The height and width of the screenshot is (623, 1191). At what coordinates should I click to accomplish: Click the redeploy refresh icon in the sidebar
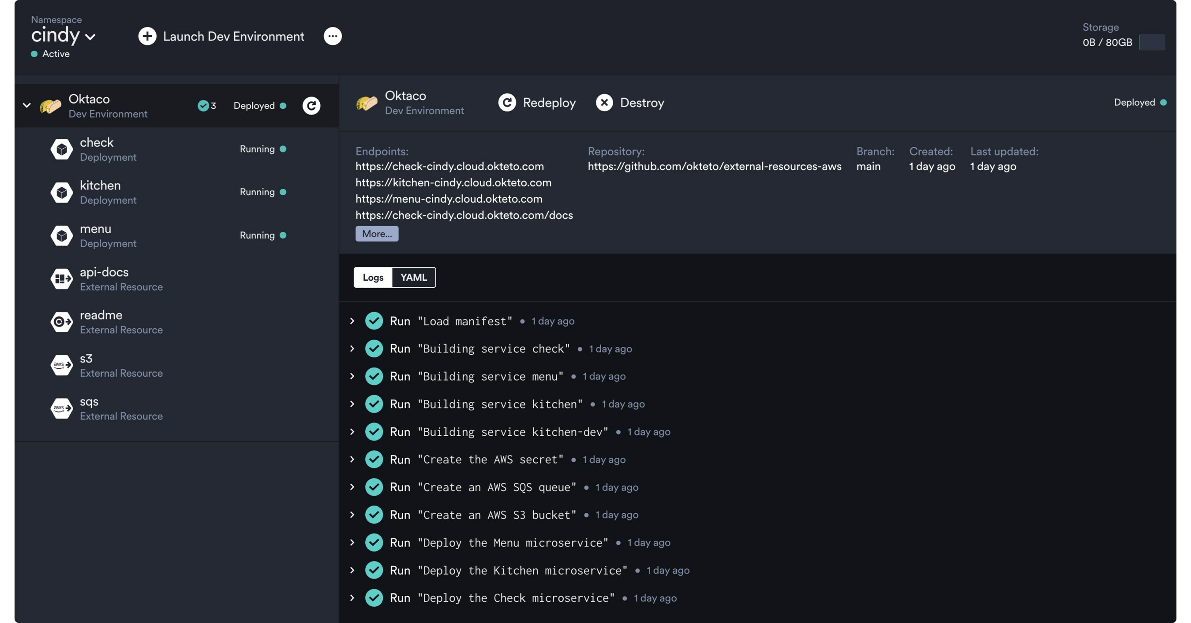pyautogui.click(x=311, y=105)
